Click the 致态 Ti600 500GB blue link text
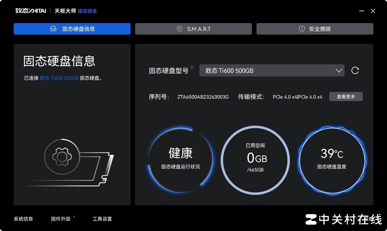Screen dimensions: 387x231 point(59,78)
